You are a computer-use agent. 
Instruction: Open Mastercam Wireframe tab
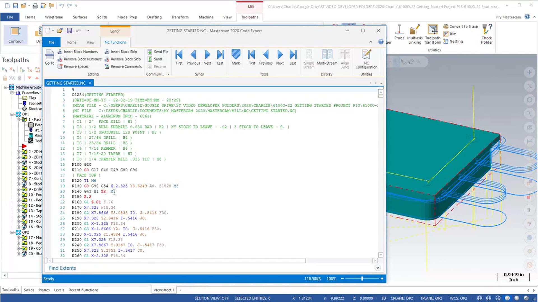tap(54, 17)
